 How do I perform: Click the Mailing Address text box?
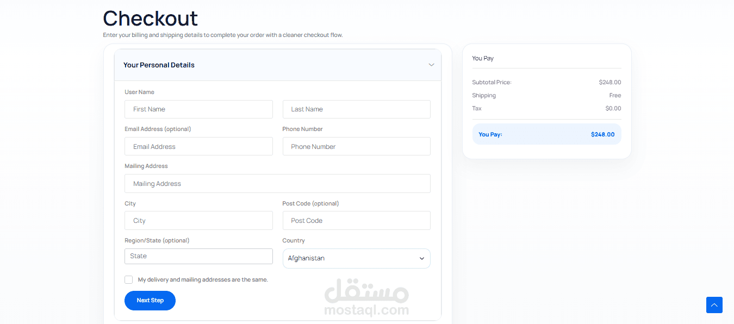tap(277, 184)
